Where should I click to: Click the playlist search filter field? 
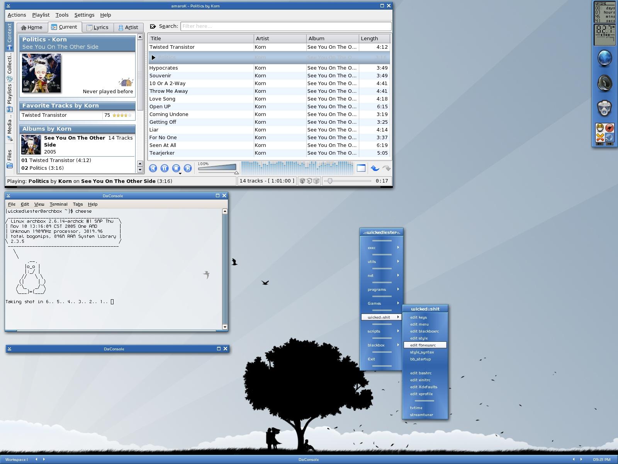[286, 26]
